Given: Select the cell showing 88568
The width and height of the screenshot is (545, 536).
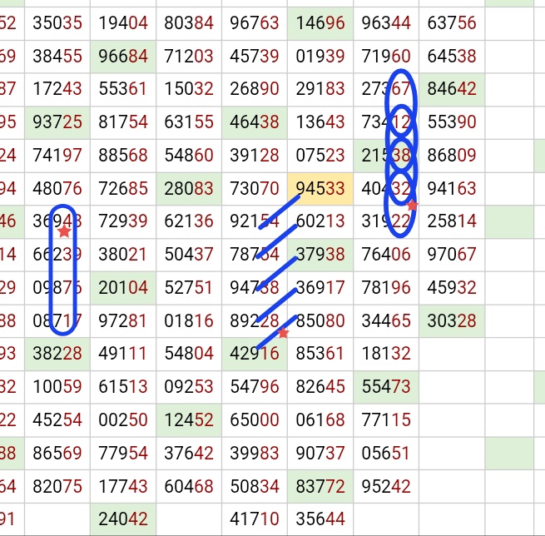Looking at the screenshot, I should pos(123,156).
